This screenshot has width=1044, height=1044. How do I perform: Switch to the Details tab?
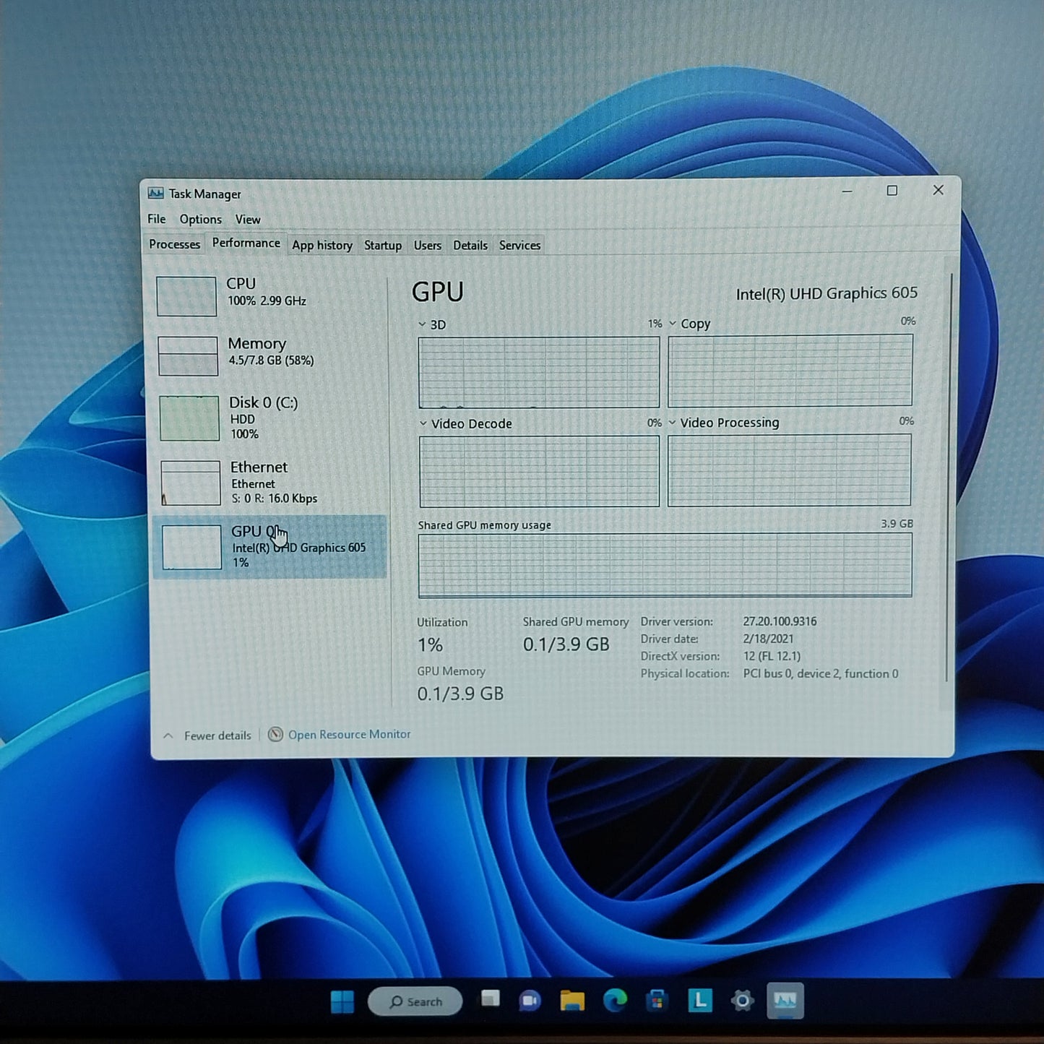(x=470, y=245)
